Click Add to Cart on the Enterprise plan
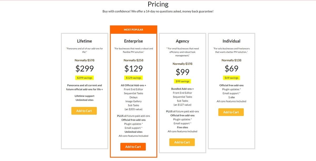 coord(133,147)
